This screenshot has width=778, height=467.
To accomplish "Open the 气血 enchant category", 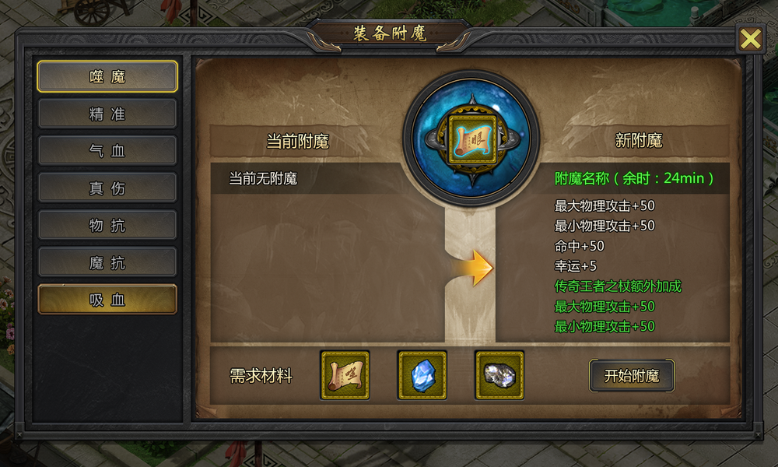I will 107,151.
